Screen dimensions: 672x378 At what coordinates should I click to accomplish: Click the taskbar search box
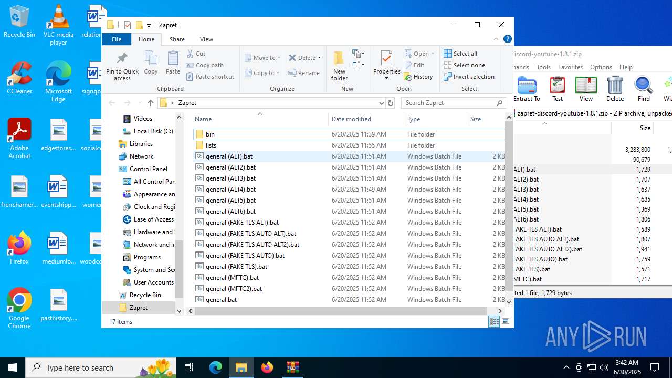101,367
